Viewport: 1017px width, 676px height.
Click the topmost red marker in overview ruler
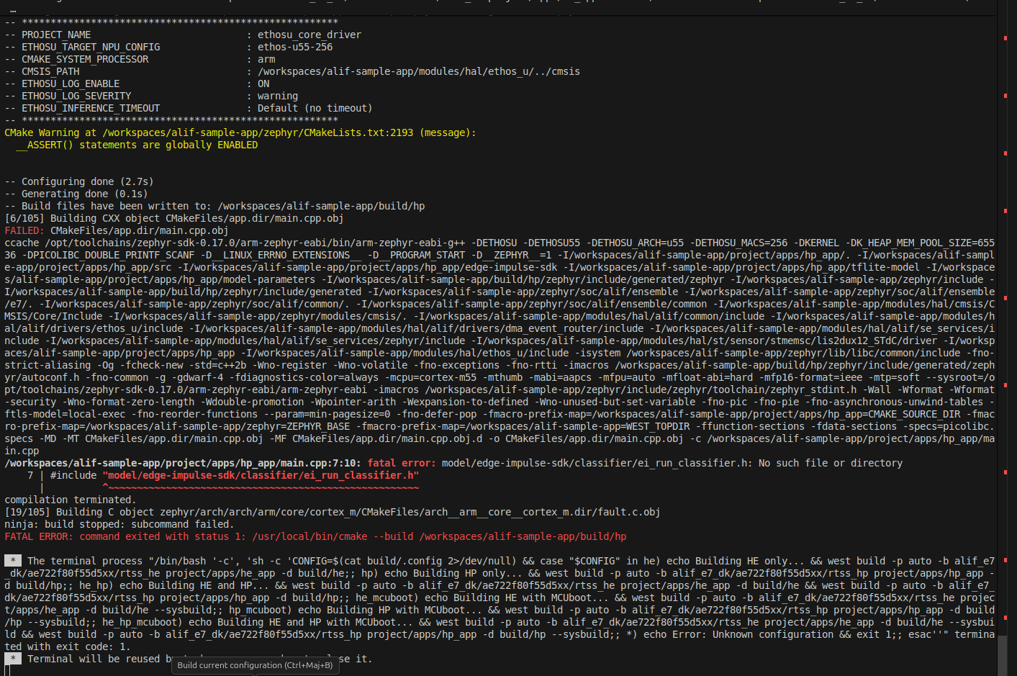click(1005, 37)
